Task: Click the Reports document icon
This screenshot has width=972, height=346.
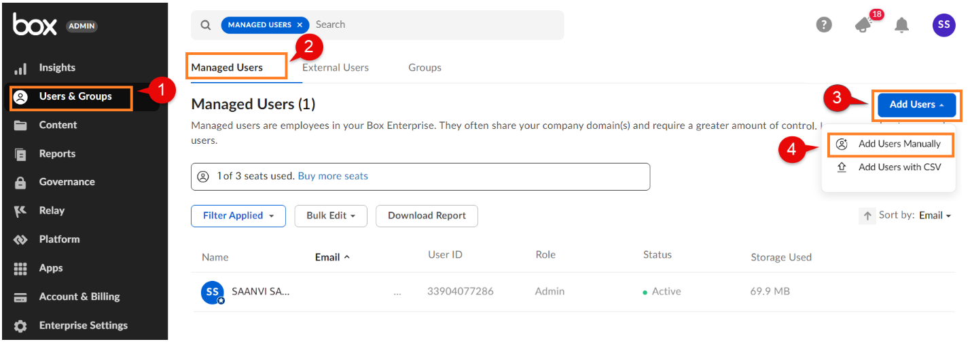Action: click(x=20, y=154)
